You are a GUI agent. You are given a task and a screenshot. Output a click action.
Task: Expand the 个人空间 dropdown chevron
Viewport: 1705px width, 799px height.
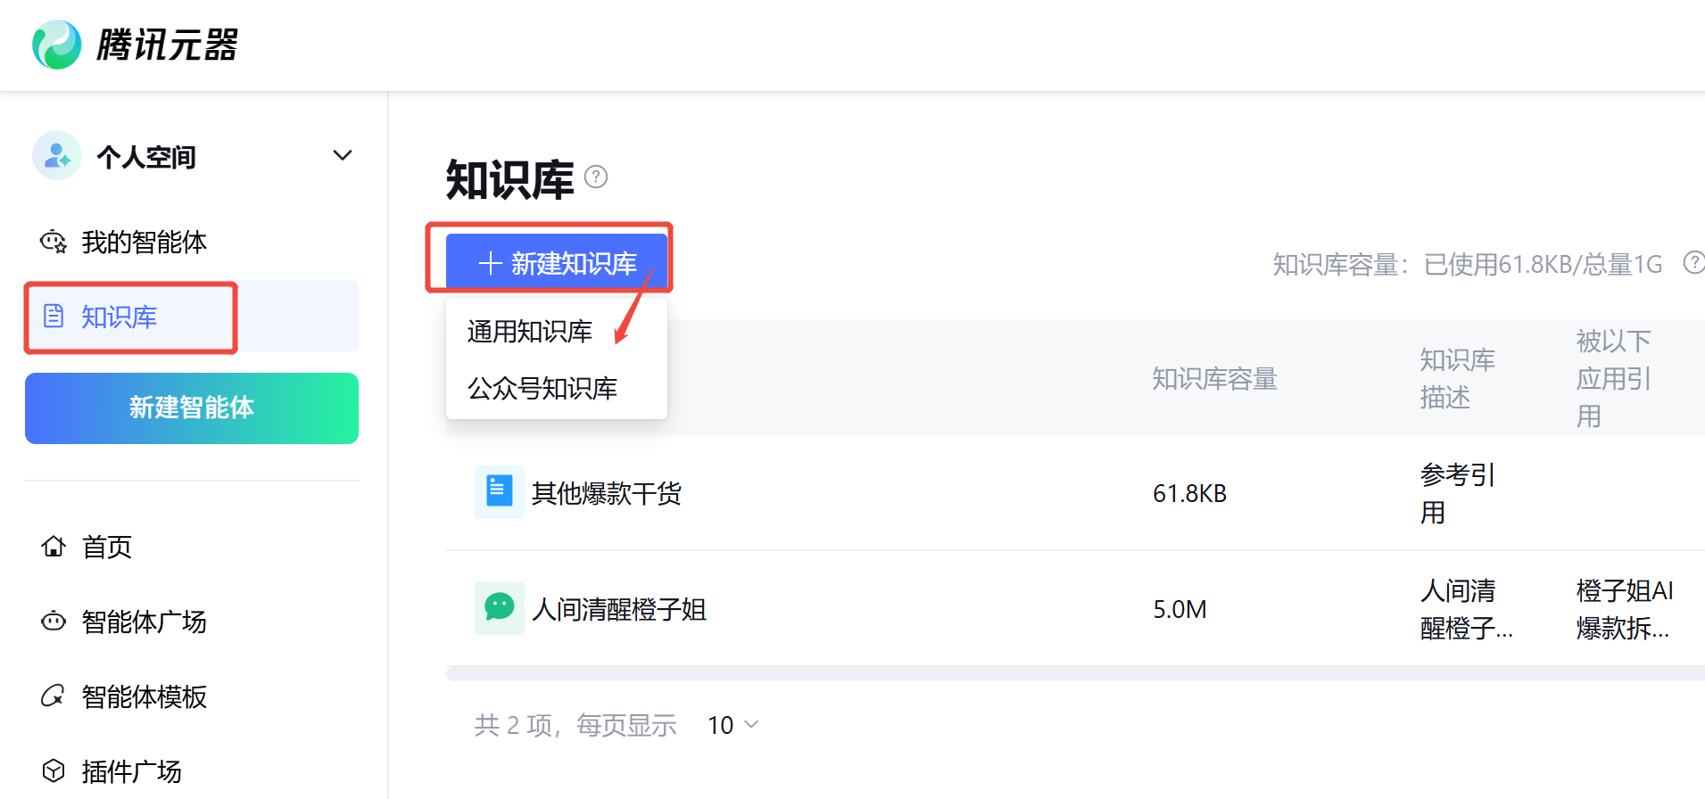[x=343, y=156]
